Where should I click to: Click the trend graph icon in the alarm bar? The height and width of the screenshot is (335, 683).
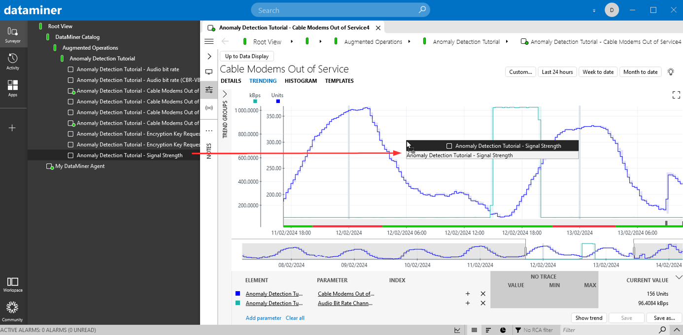pyautogui.click(x=457, y=330)
